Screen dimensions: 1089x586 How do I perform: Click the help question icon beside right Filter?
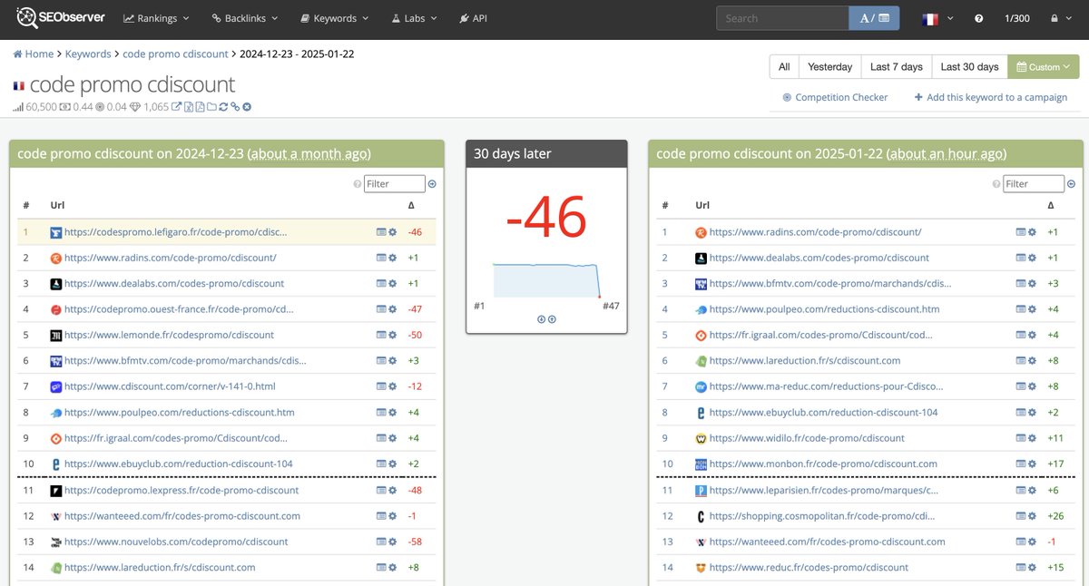[996, 184]
